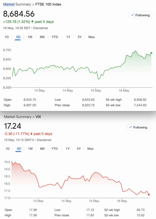Image resolution: width=156 pixels, height=219 pixels.
Task: Select 5Y tab in VIX chart
Action: click(79, 149)
